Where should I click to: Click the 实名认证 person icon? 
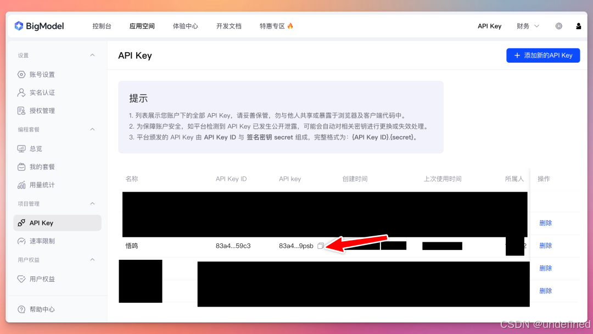[x=21, y=93]
